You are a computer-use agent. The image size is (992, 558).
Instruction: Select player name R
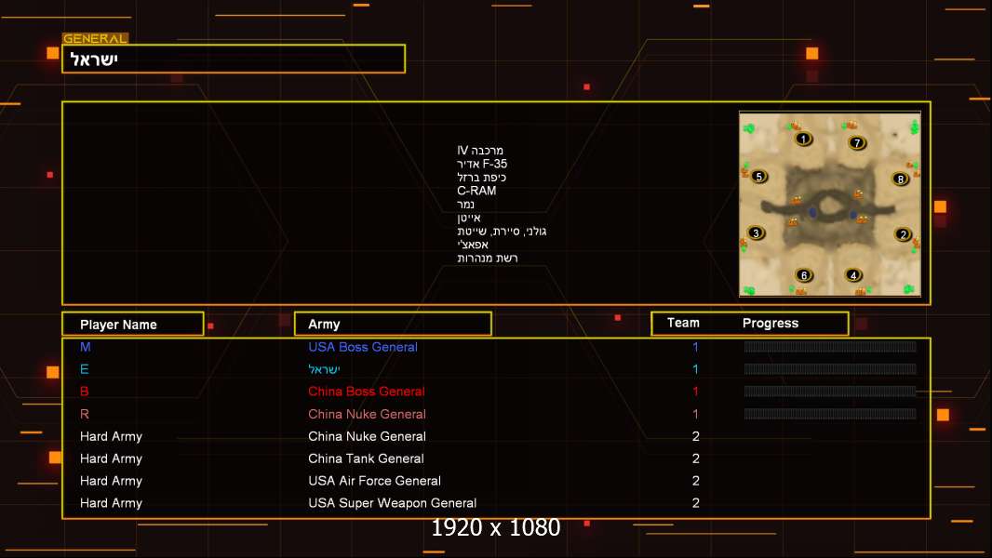click(84, 414)
